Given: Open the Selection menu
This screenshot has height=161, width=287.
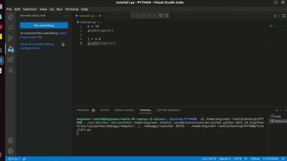Looking at the screenshot, I should pos(30,9).
